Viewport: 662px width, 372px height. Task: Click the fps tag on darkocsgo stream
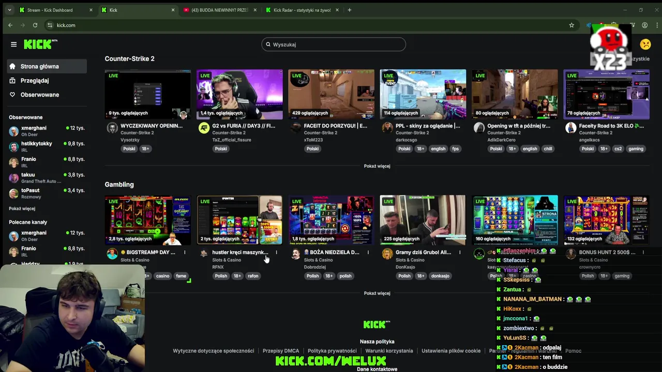pyautogui.click(x=455, y=149)
